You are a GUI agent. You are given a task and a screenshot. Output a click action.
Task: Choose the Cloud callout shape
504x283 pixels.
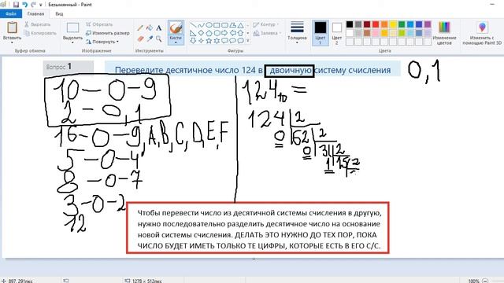coord(240,41)
